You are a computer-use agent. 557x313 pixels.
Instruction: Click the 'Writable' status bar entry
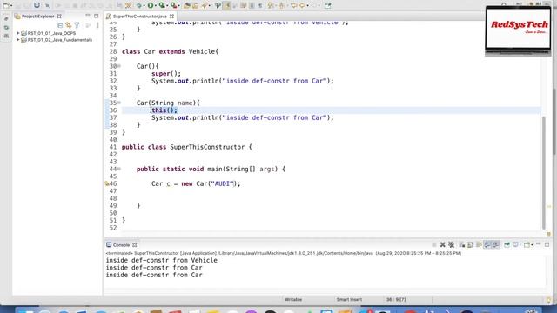(x=293, y=299)
